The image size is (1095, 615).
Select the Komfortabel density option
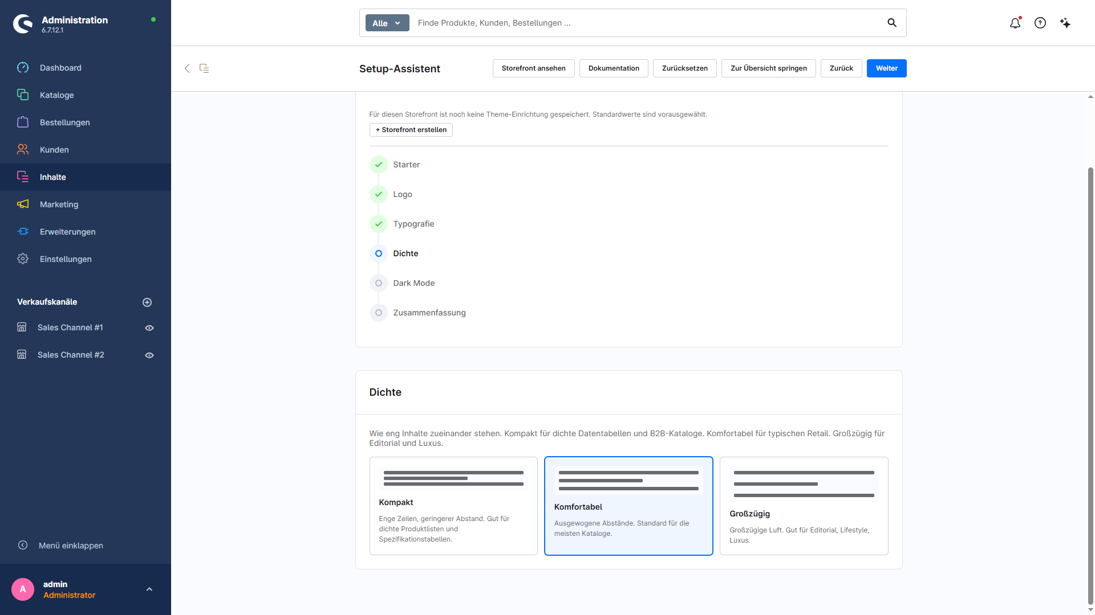click(x=628, y=506)
